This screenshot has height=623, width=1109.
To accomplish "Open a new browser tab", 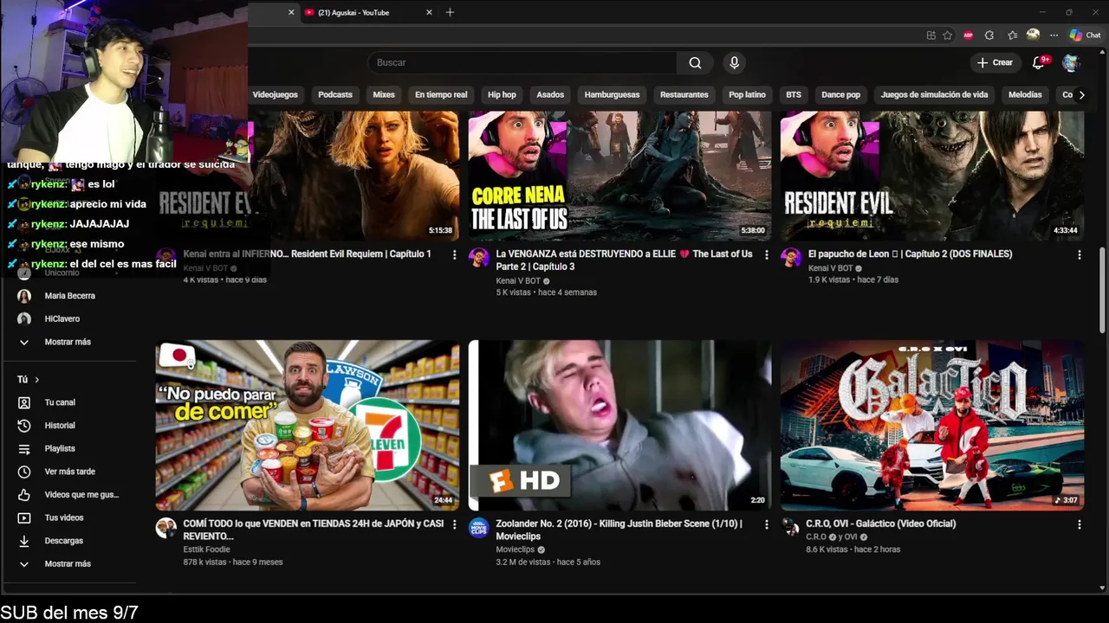I will click(450, 12).
